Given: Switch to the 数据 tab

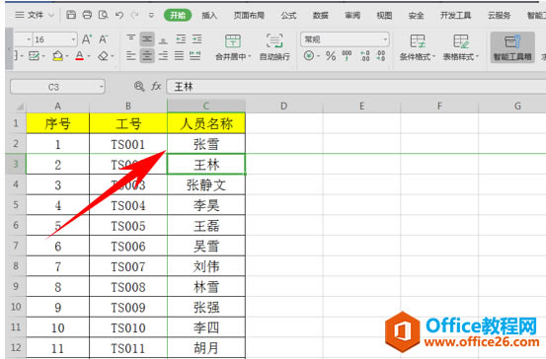Looking at the screenshot, I should click(x=320, y=15).
